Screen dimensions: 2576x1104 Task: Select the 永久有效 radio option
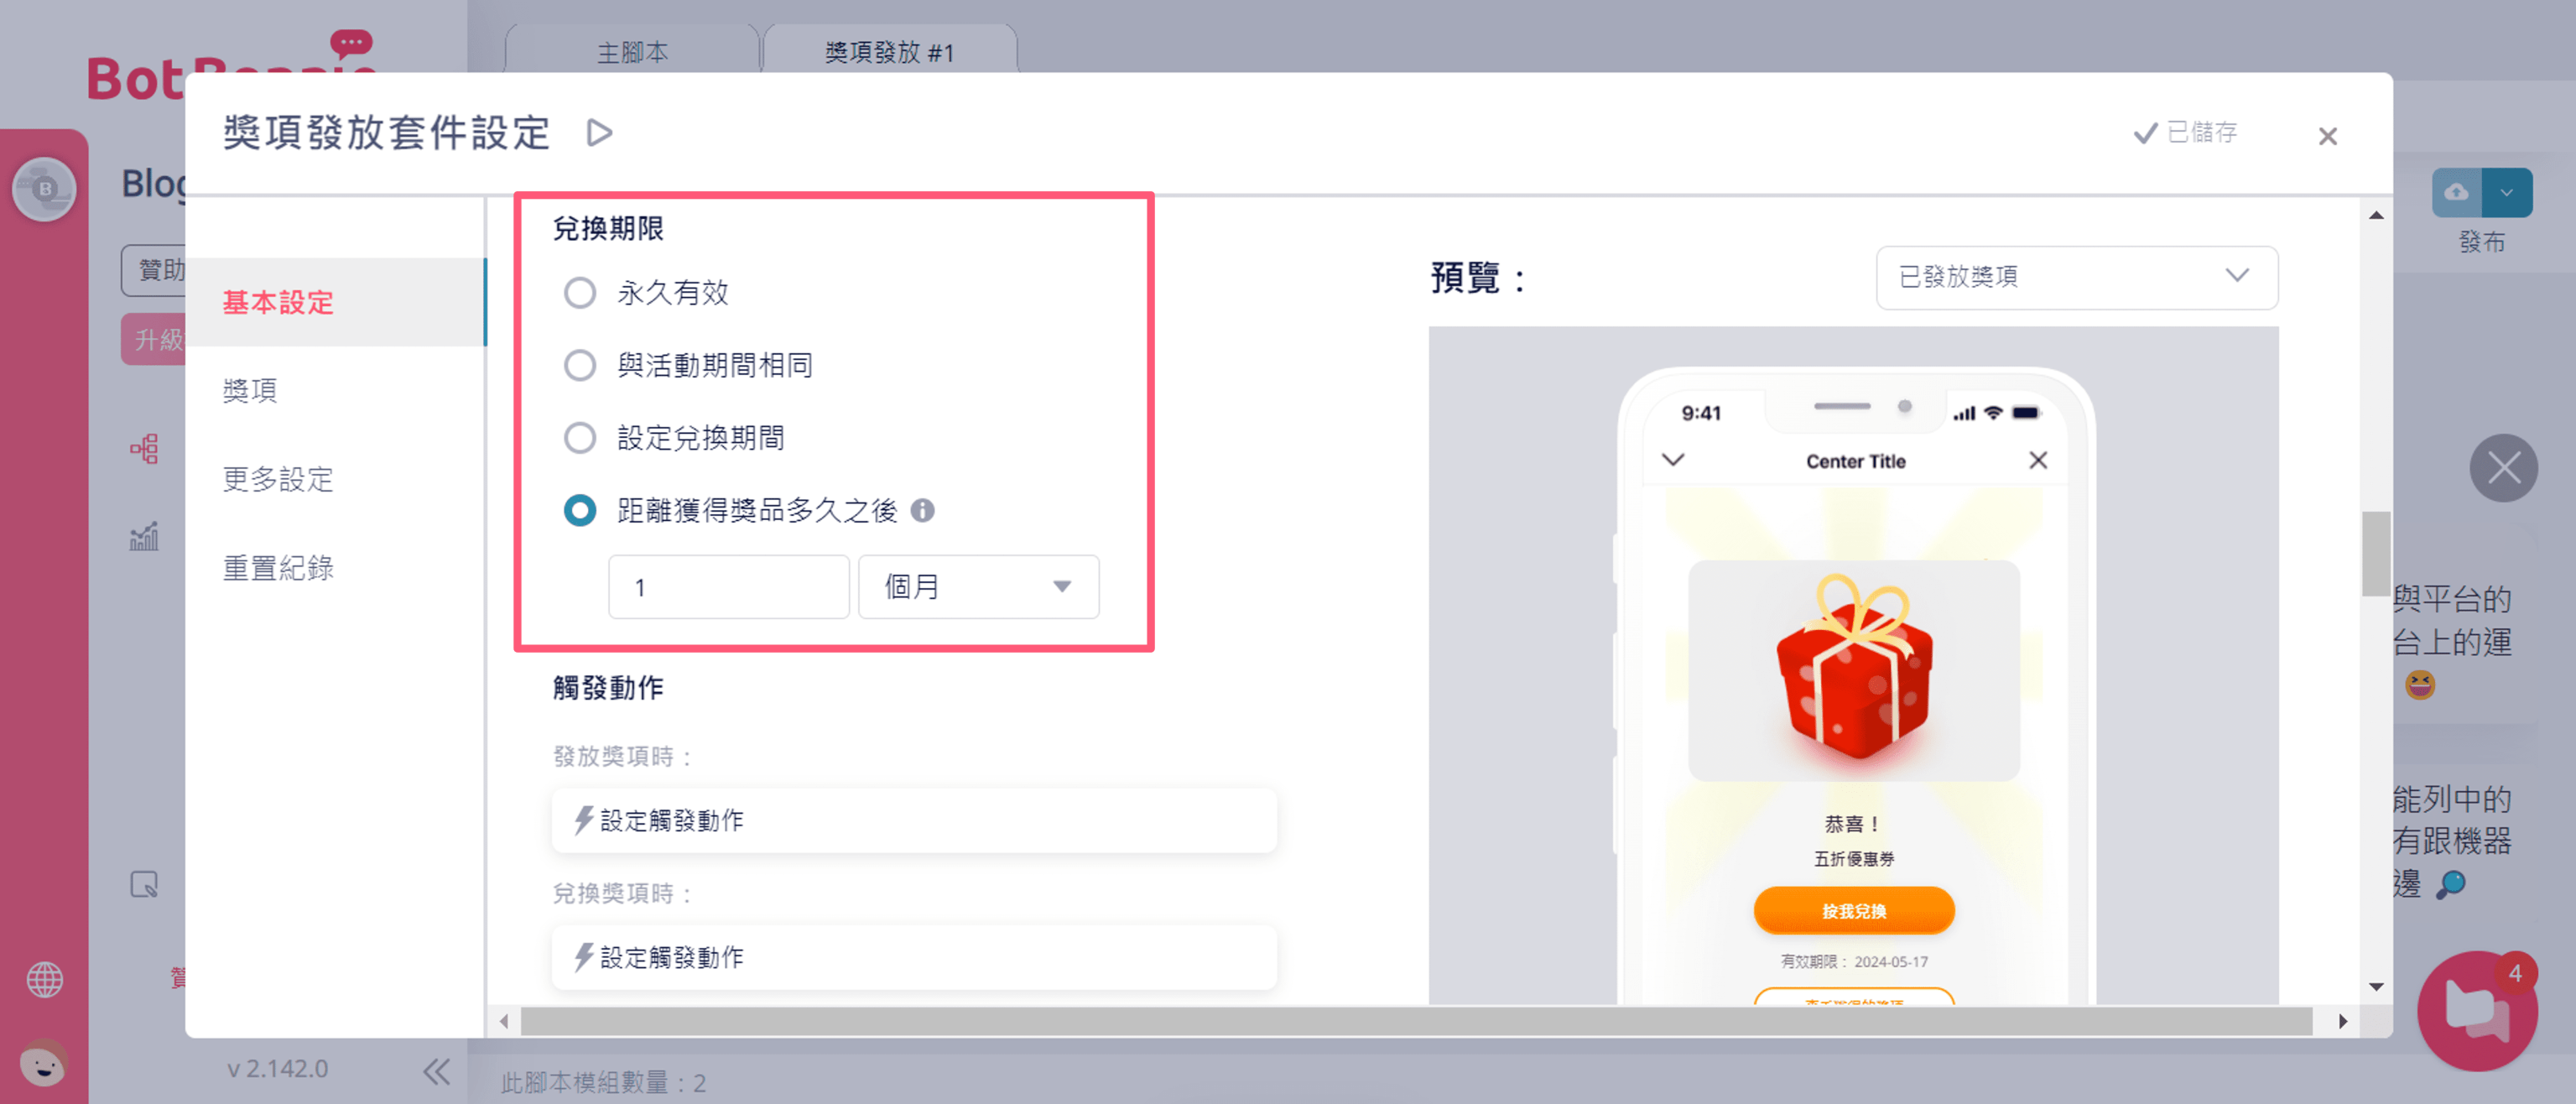point(580,293)
